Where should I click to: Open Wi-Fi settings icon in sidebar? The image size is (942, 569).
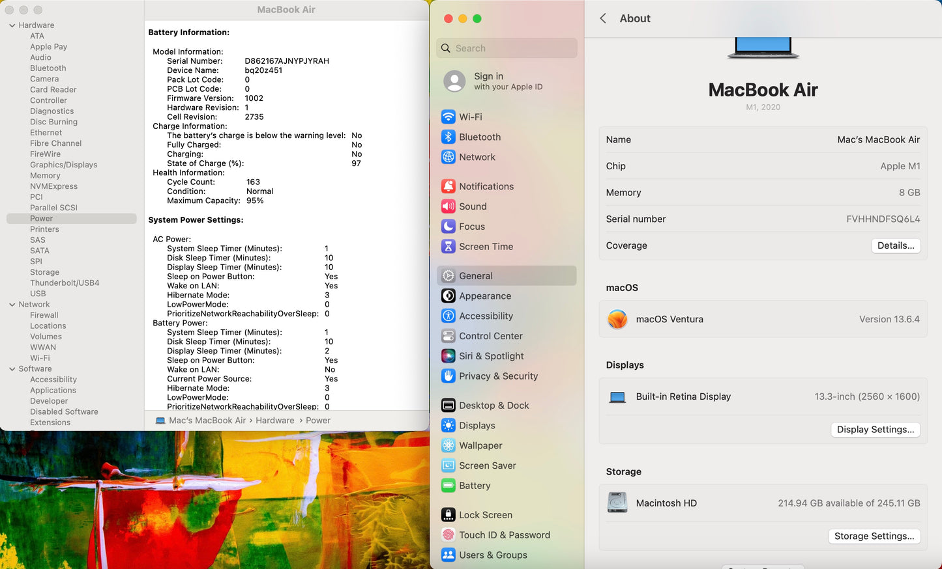(449, 117)
